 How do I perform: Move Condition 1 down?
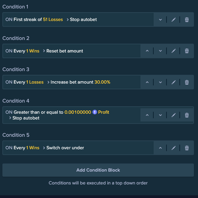(x=160, y=20)
